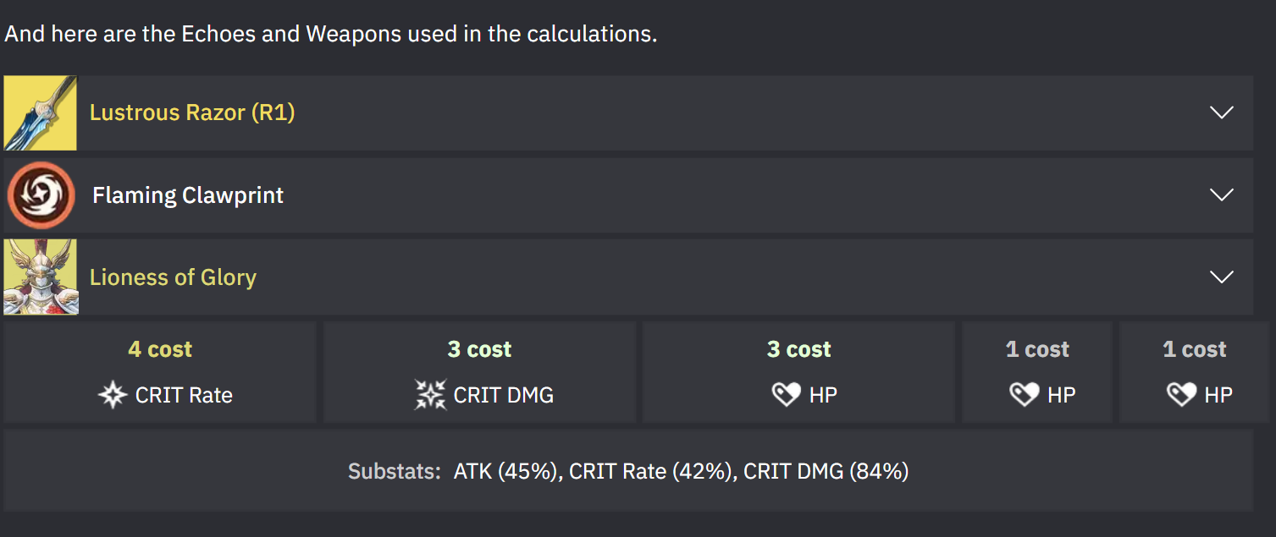Click the CRIT Rate star icon

click(113, 395)
